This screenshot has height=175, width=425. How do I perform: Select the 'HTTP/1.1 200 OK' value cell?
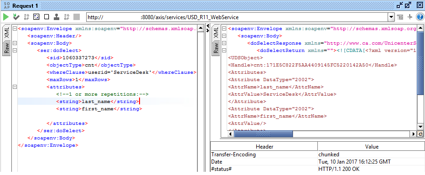371,169
